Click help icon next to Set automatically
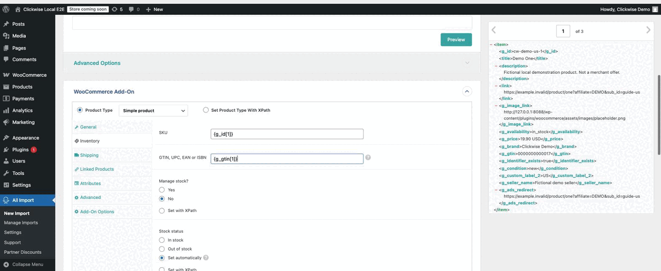 (x=206, y=257)
